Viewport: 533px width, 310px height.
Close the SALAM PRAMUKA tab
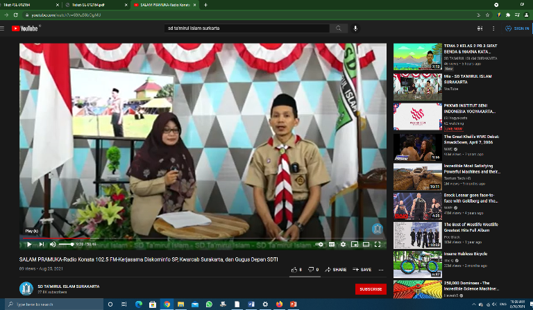point(195,5)
